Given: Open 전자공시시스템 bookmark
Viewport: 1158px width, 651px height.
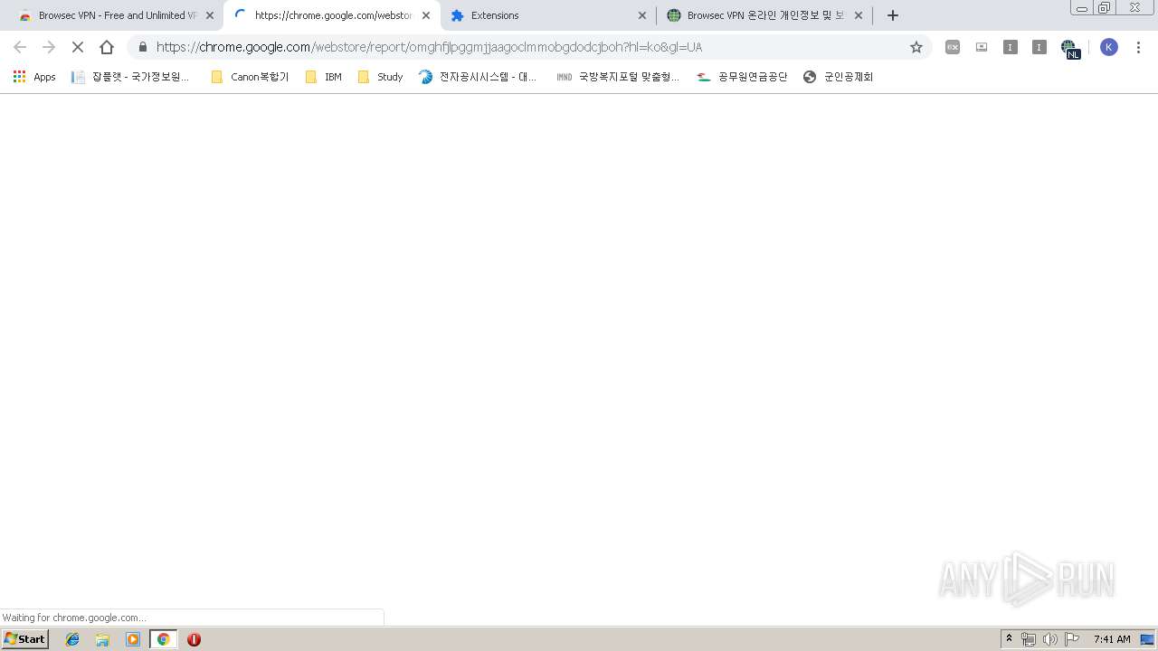Looking at the screenshot, I should point(478,77).
